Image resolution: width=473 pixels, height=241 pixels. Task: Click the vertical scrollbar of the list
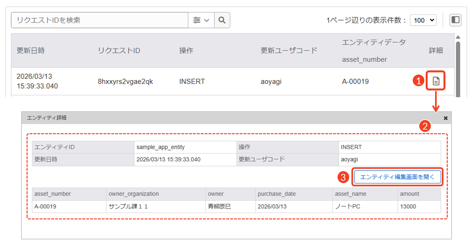coord(458,68)
